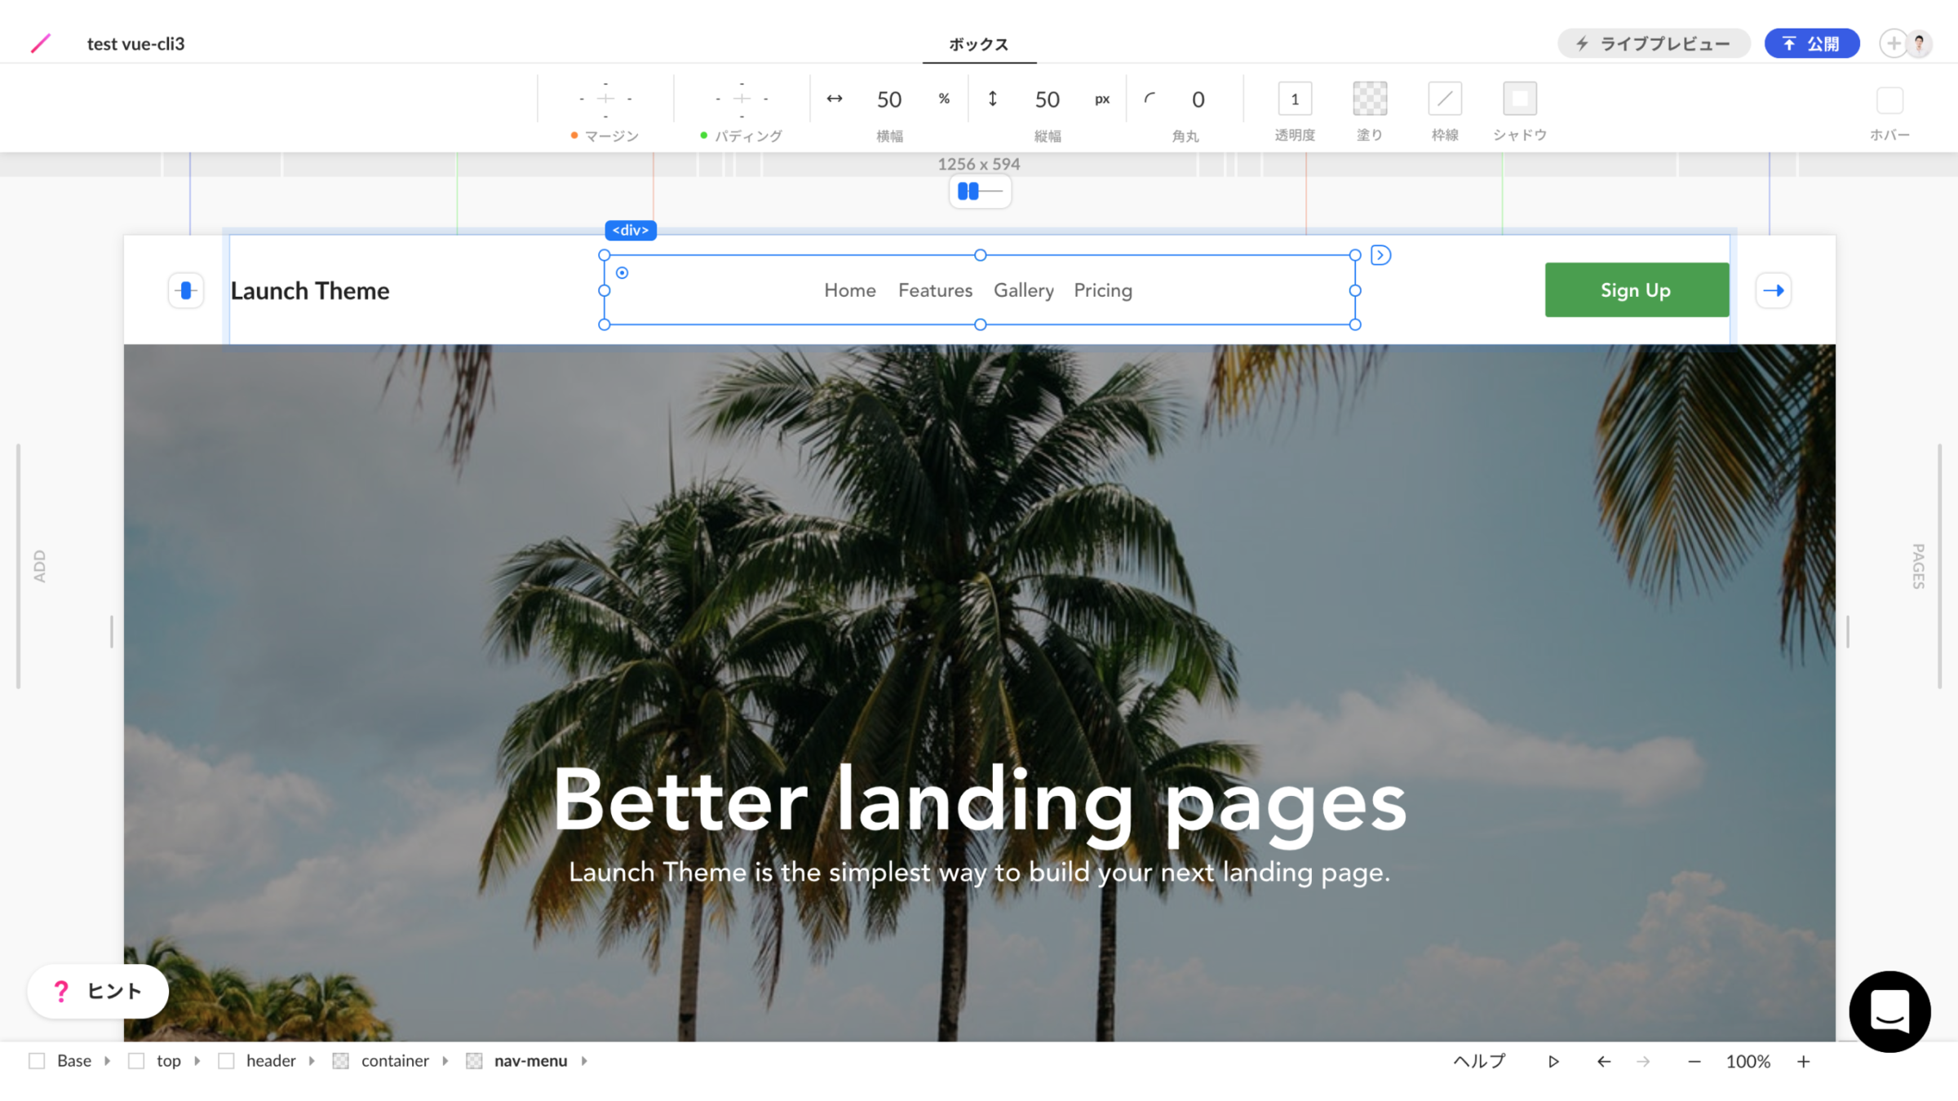Screen dimensions: 1958x1101
Task: Click the left vertical alignment handle icon
Action: tap(186, 290)
